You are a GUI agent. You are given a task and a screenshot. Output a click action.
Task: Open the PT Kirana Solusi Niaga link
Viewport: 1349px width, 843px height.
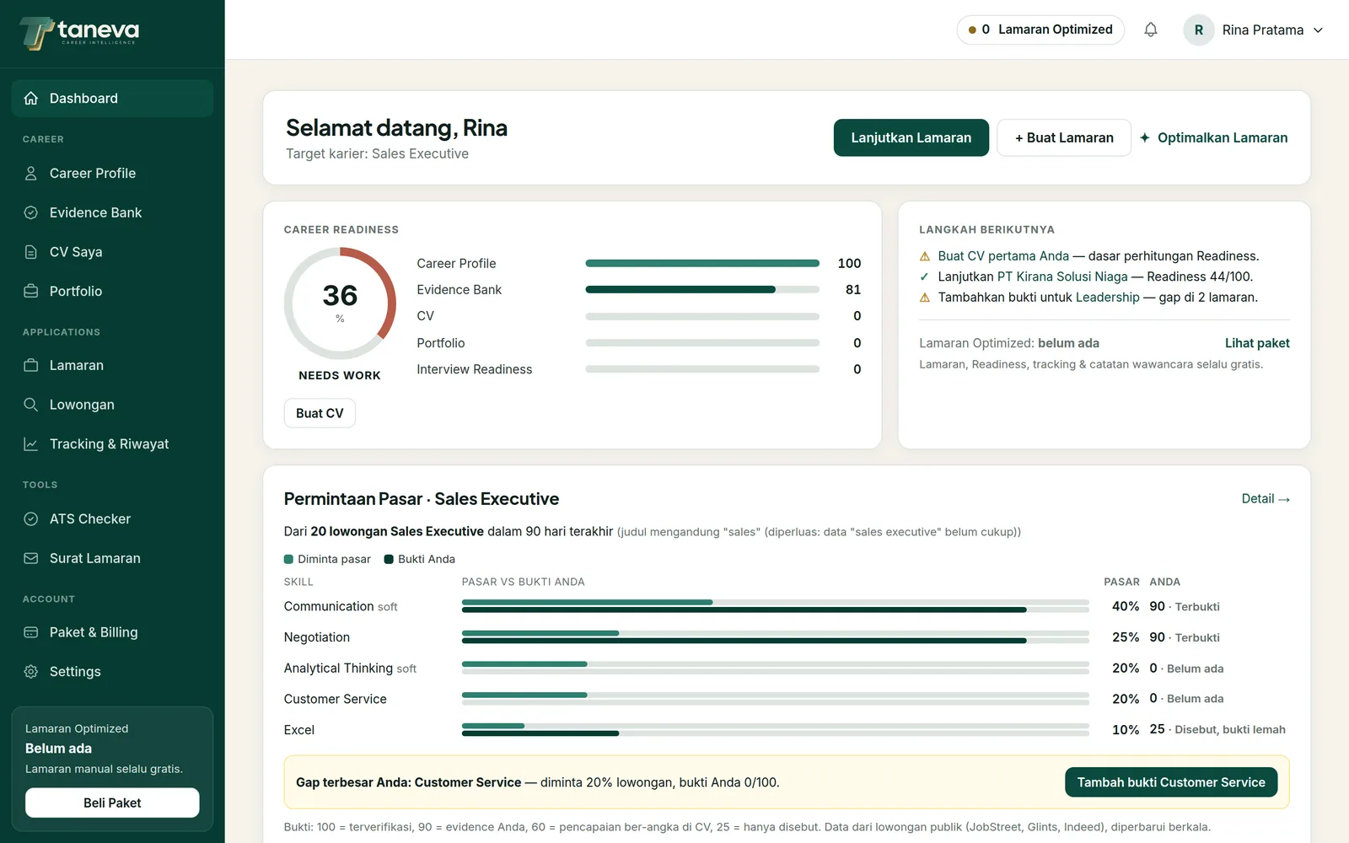[x=1062, y=277]
